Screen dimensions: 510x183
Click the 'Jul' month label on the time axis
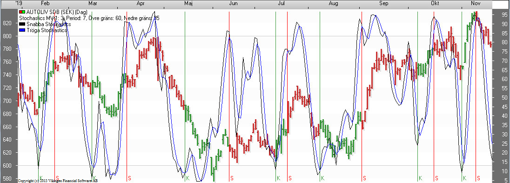pos(282,4)
